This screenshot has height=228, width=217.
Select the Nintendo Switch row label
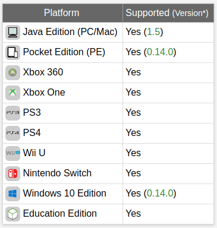pos(57,173)
